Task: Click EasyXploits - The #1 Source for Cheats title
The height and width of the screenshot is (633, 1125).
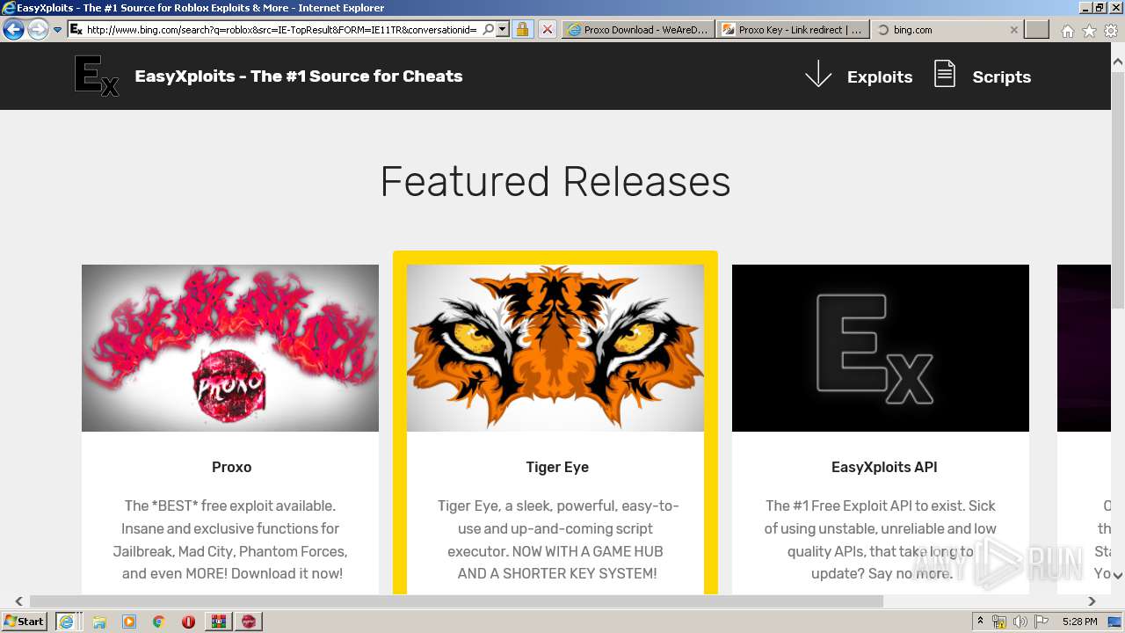Action: (x=299, y=76)
